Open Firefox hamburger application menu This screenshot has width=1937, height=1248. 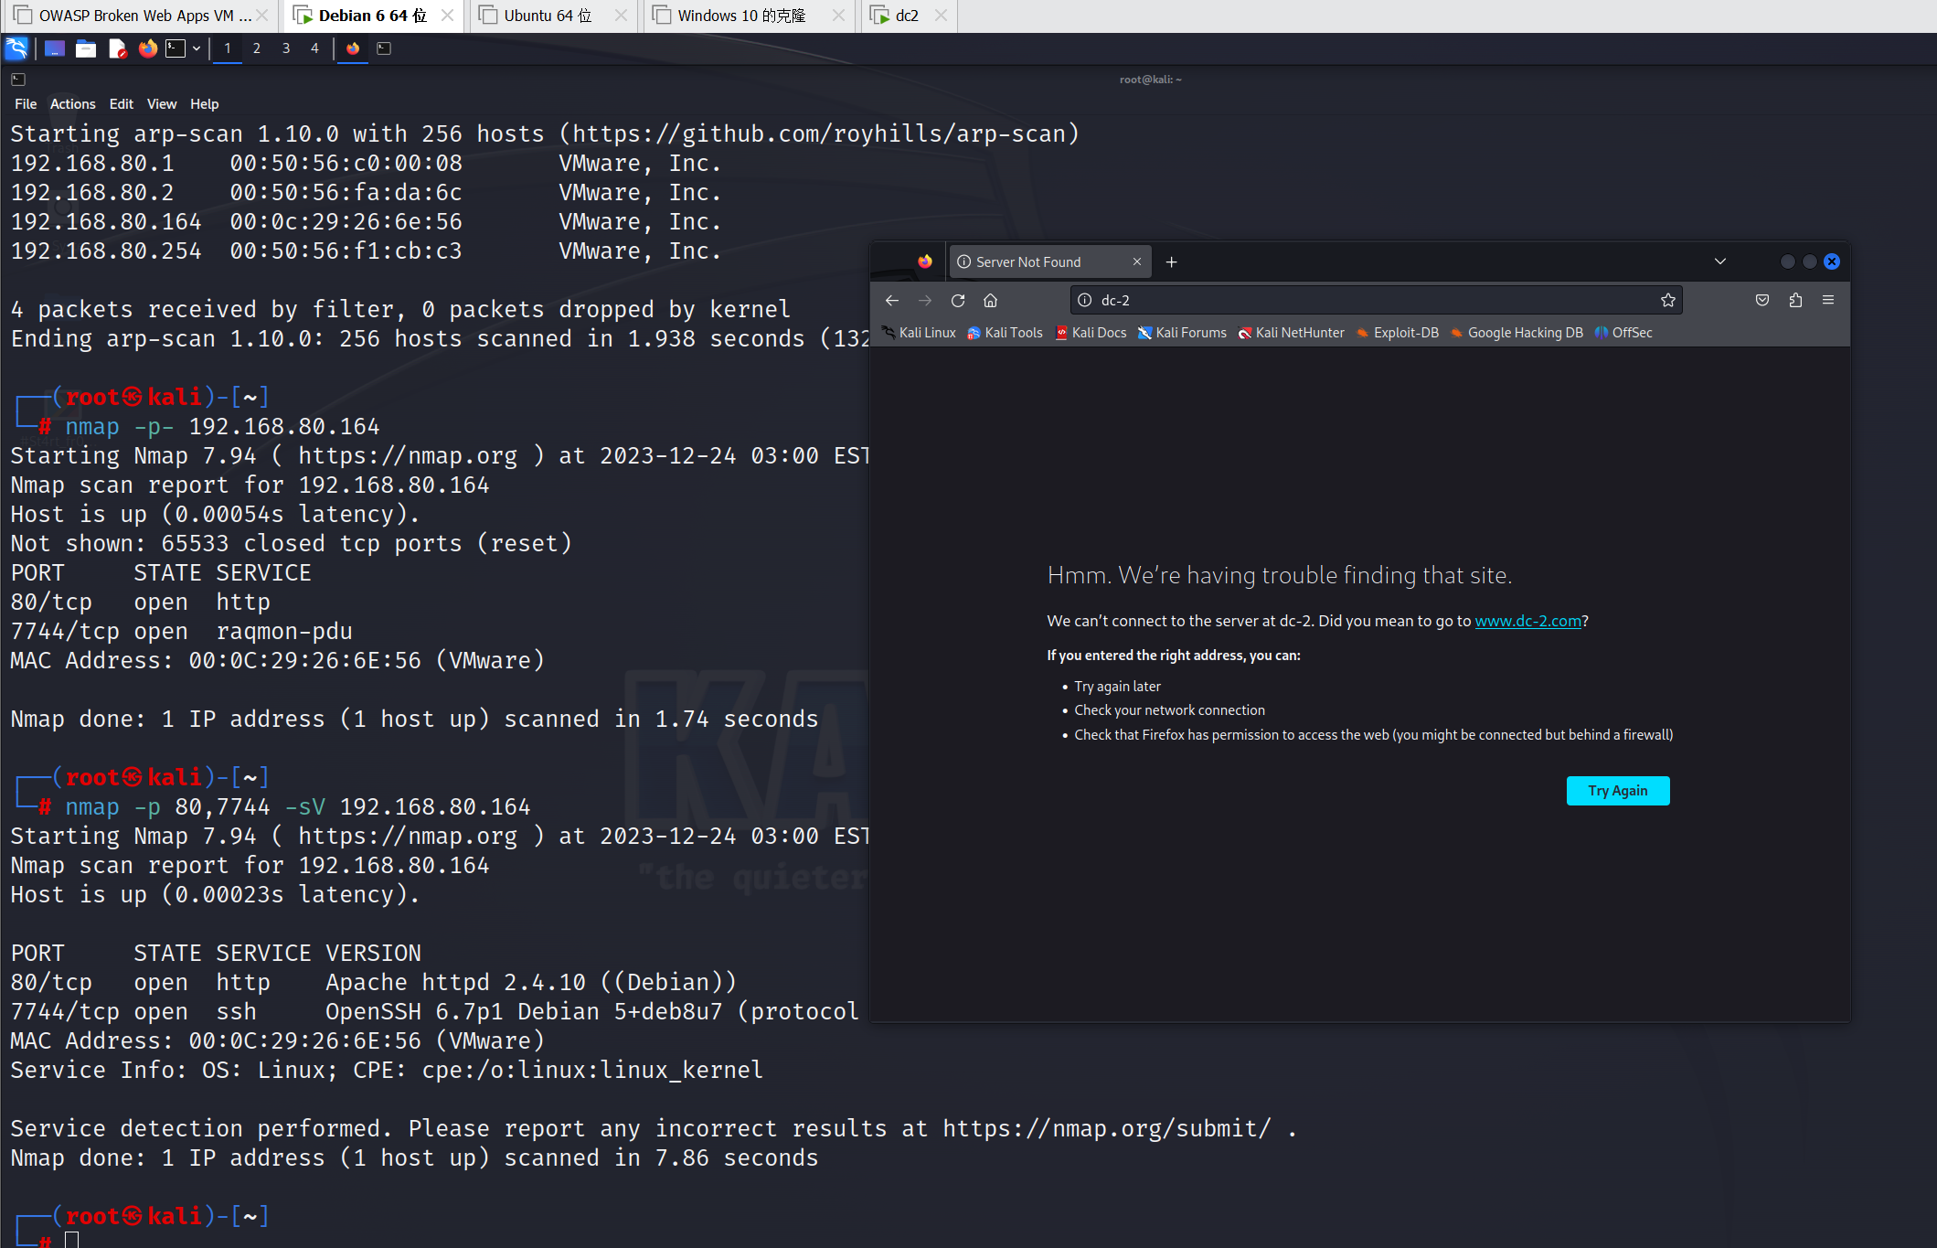[1828, 300]
